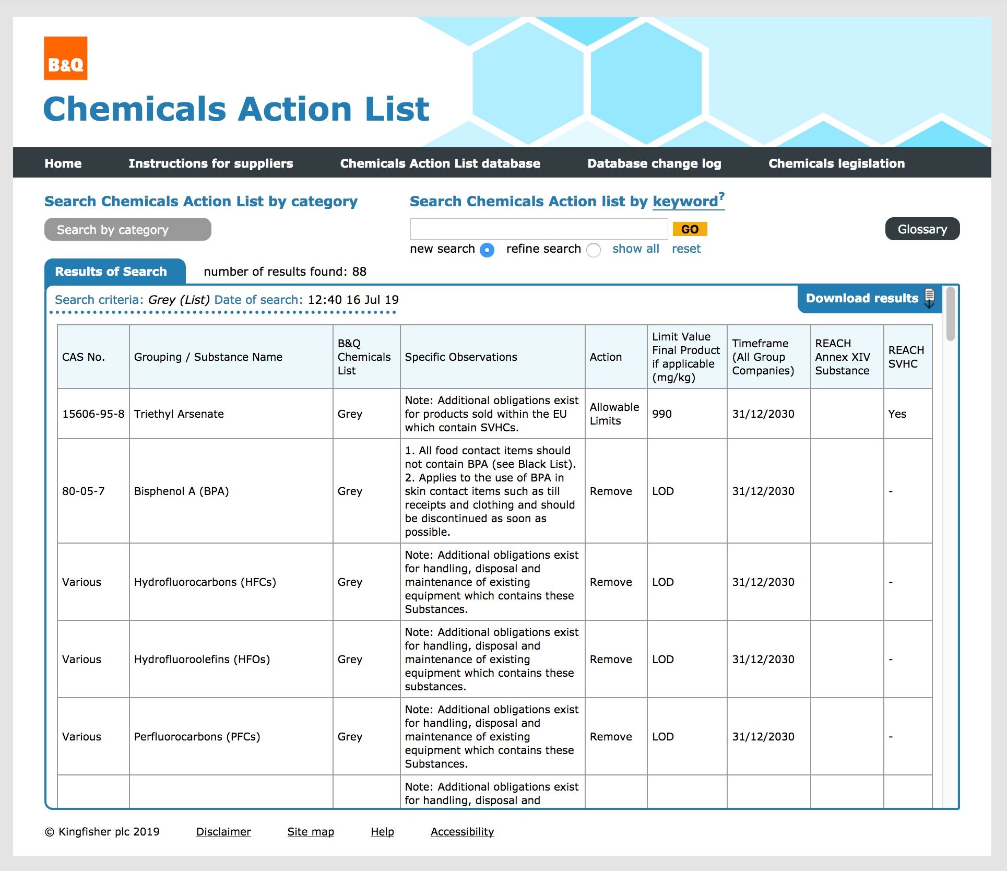
Task: Click CAS number 15606-95-8 cell
Action: (x=93, y=414)
